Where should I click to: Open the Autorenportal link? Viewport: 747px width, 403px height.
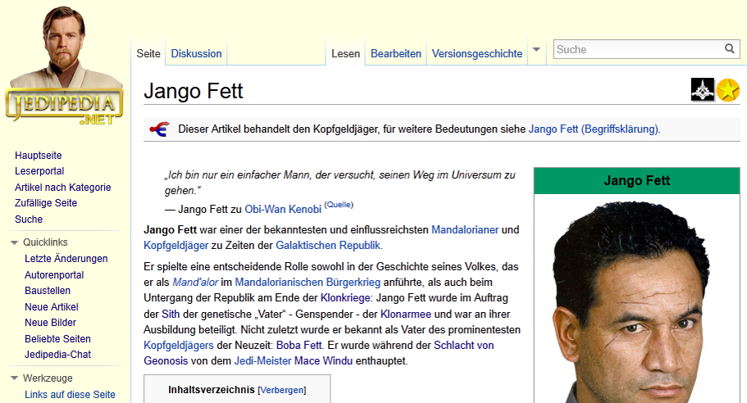point(54,275)
